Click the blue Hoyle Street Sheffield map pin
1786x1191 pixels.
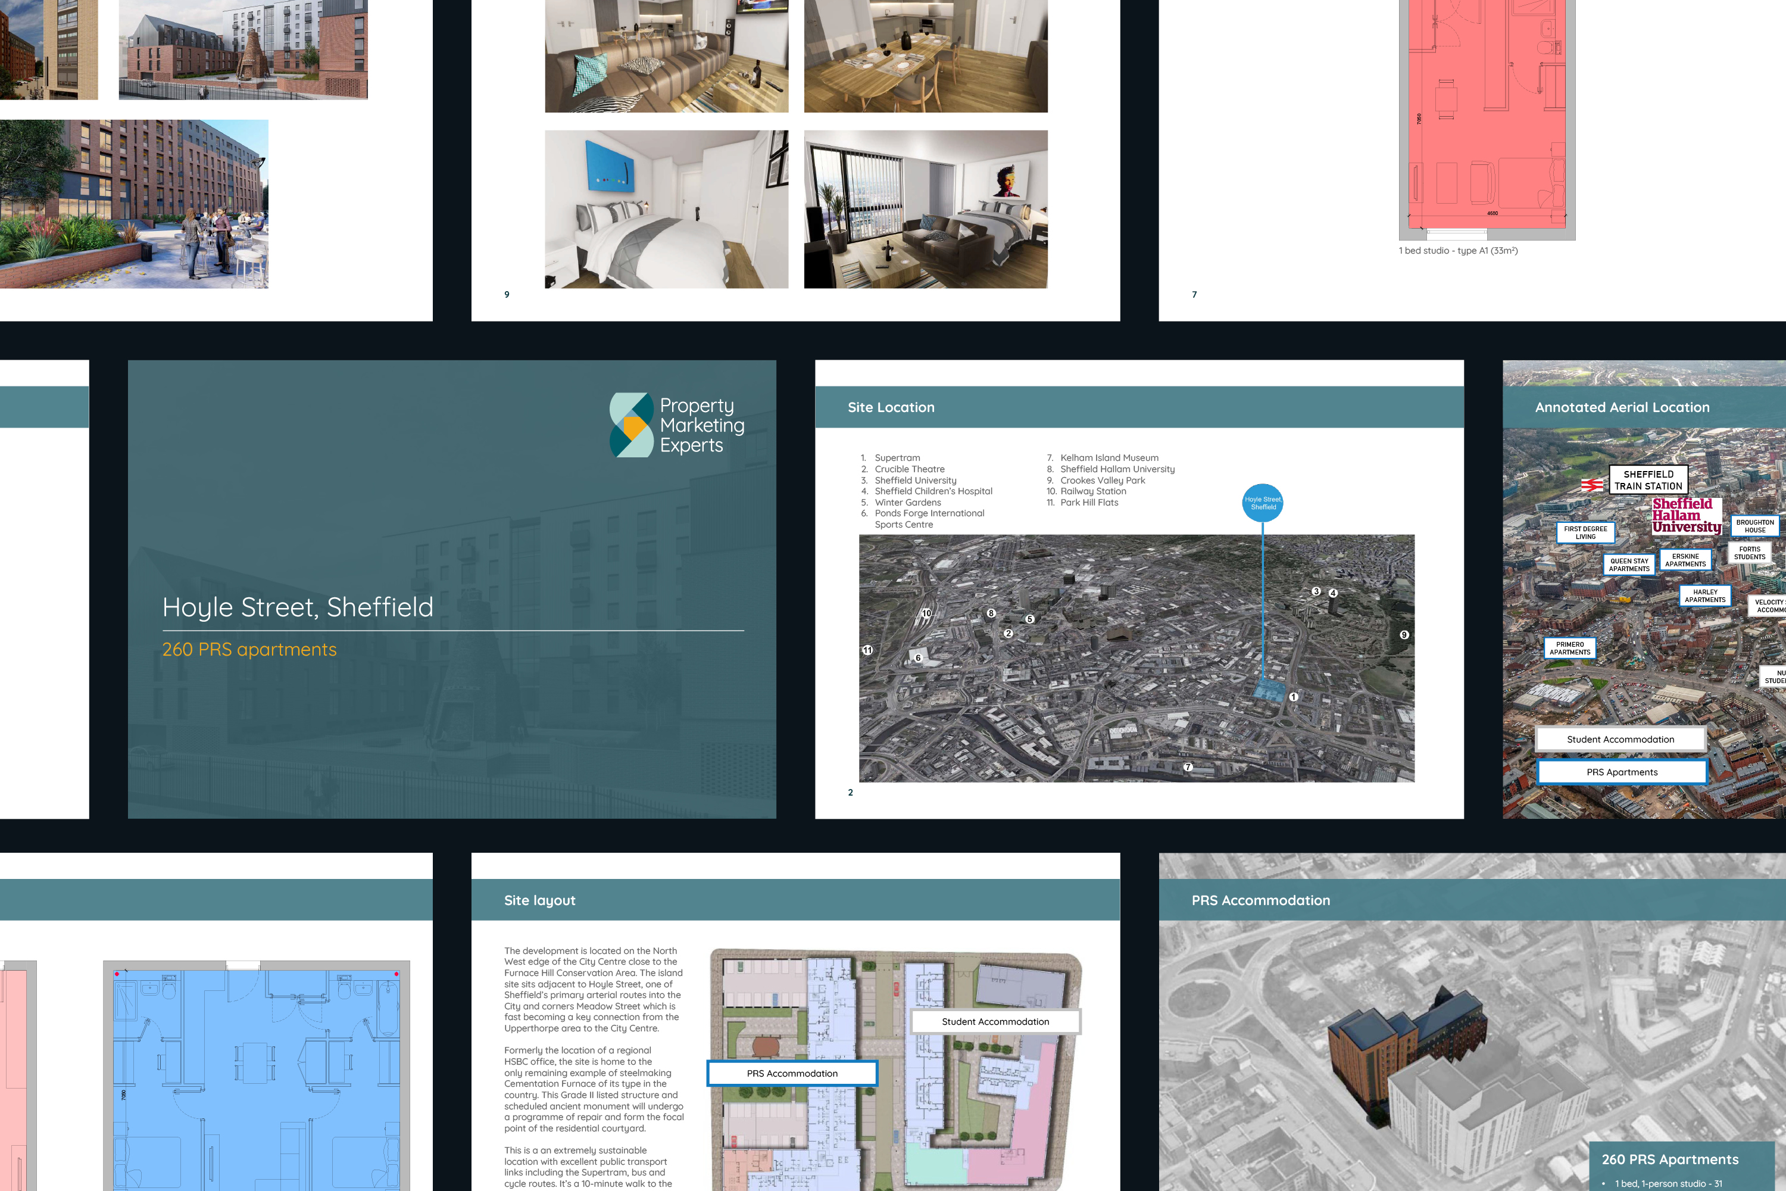[x=1262, y=503]
